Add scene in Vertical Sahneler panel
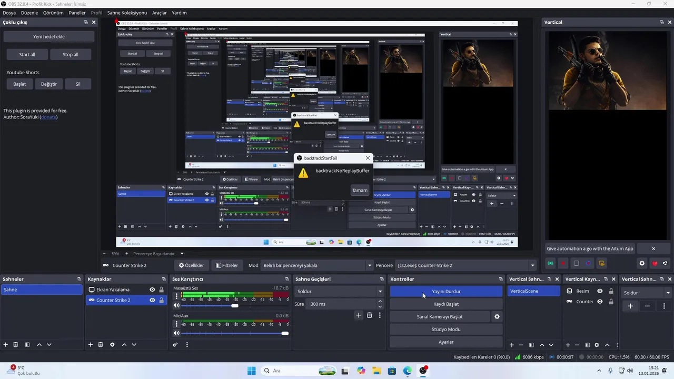Image resolution: width=674 pixels, height=379 pixels. tap(511, 345)
